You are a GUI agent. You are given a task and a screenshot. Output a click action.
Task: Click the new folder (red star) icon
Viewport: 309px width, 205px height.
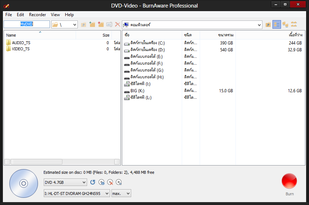point(101,24)
